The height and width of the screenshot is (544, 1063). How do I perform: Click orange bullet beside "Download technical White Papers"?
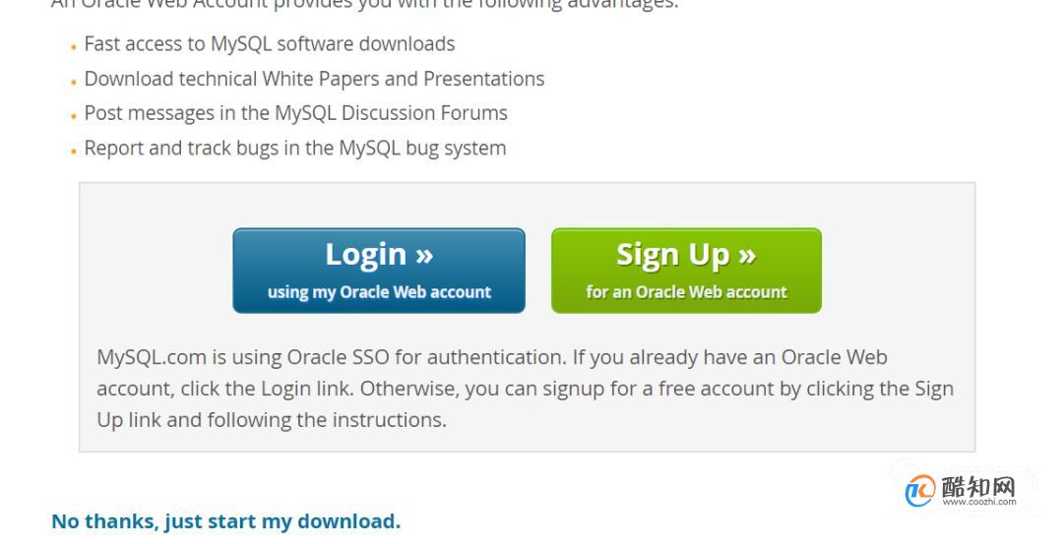pyautogui.click(x=73, y=82)
